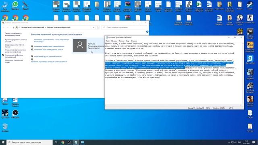Open the Файл menu in Notepad

[x=108, y=41]
